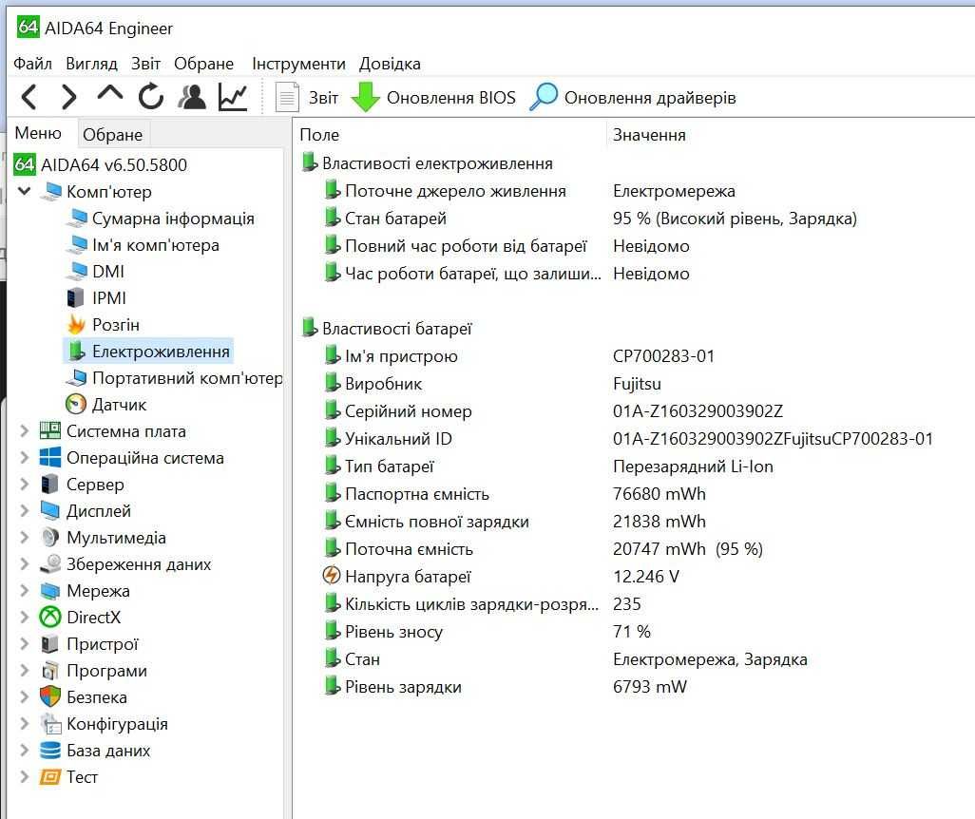975x819 pixels.
Task: Click the green BIOS update arrow icon
Action: click(x=365, y=96)
